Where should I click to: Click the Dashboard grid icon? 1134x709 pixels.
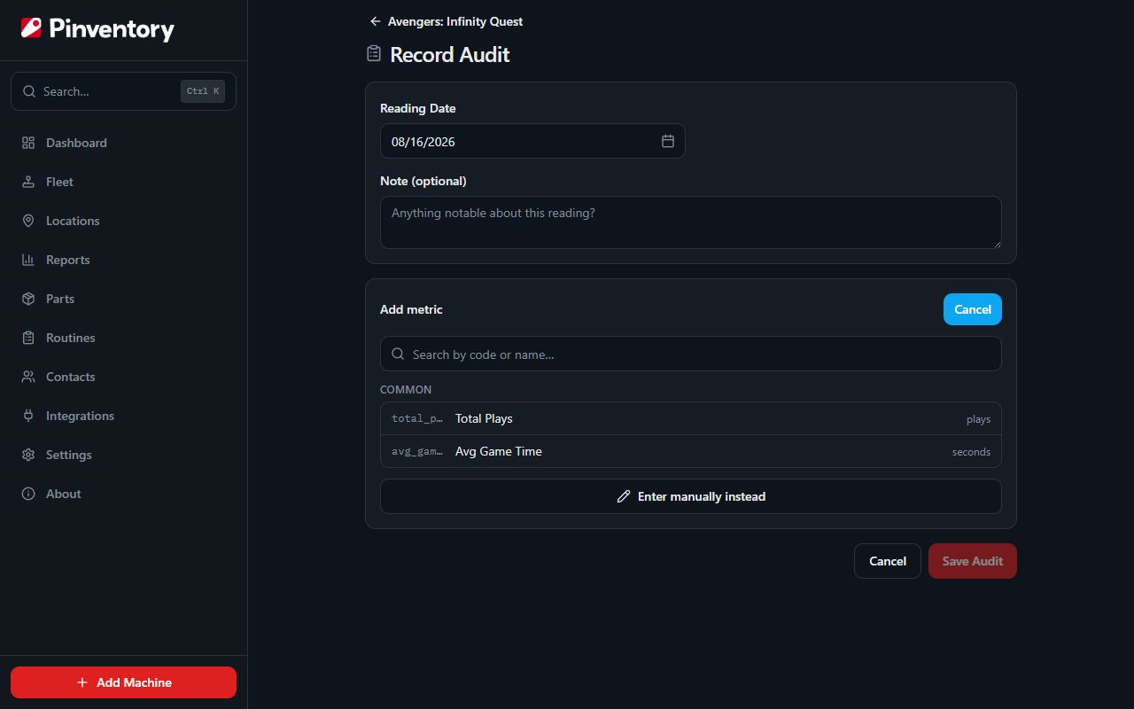click(28, 143)
